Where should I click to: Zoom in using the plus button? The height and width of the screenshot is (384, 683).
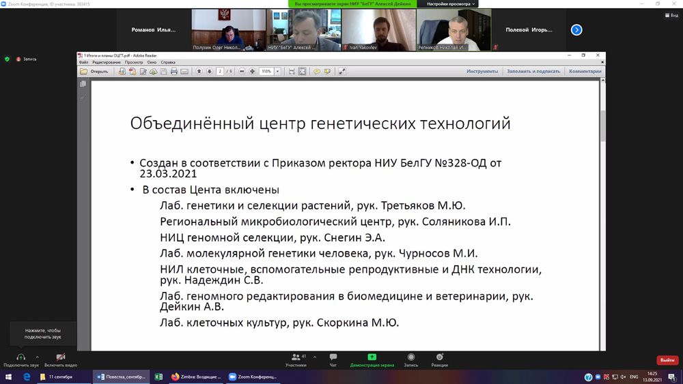[252, 72]
